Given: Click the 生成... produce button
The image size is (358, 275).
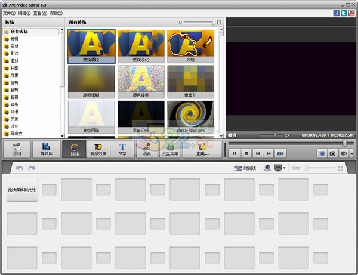Looking at the screenshot, I should (202, 149).
